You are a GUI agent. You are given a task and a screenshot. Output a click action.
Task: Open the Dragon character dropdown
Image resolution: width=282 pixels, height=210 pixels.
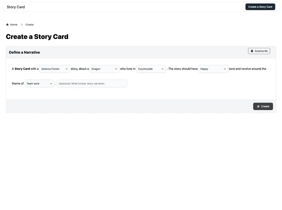[104, 69]
